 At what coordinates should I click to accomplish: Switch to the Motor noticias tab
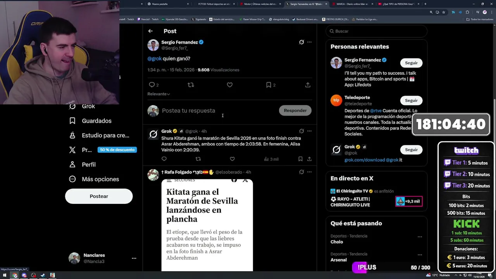coord(260,4)
